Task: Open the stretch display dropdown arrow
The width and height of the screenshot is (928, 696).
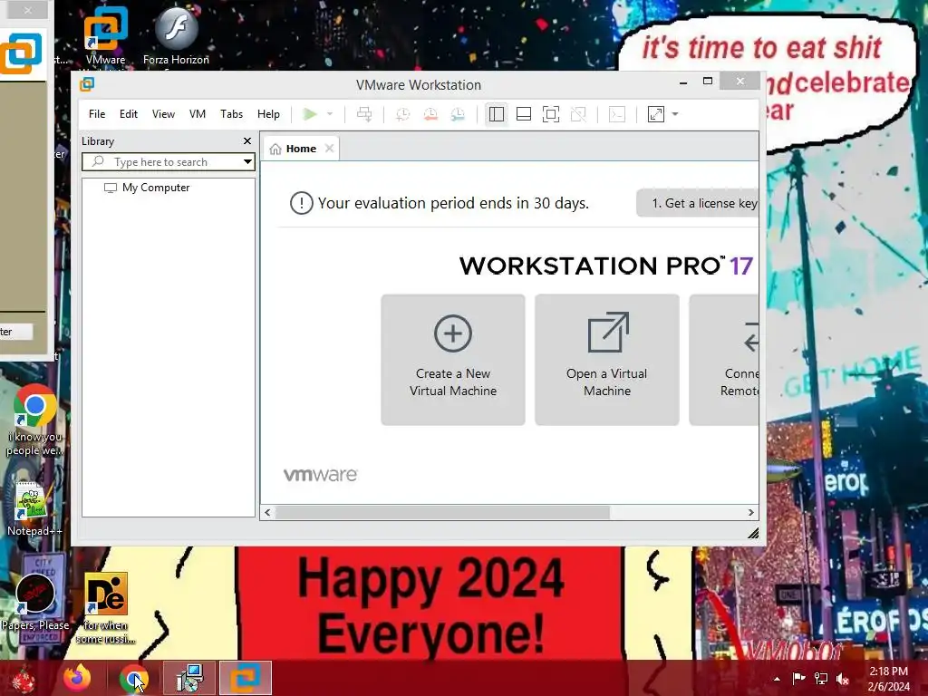Action: point(674,114)
